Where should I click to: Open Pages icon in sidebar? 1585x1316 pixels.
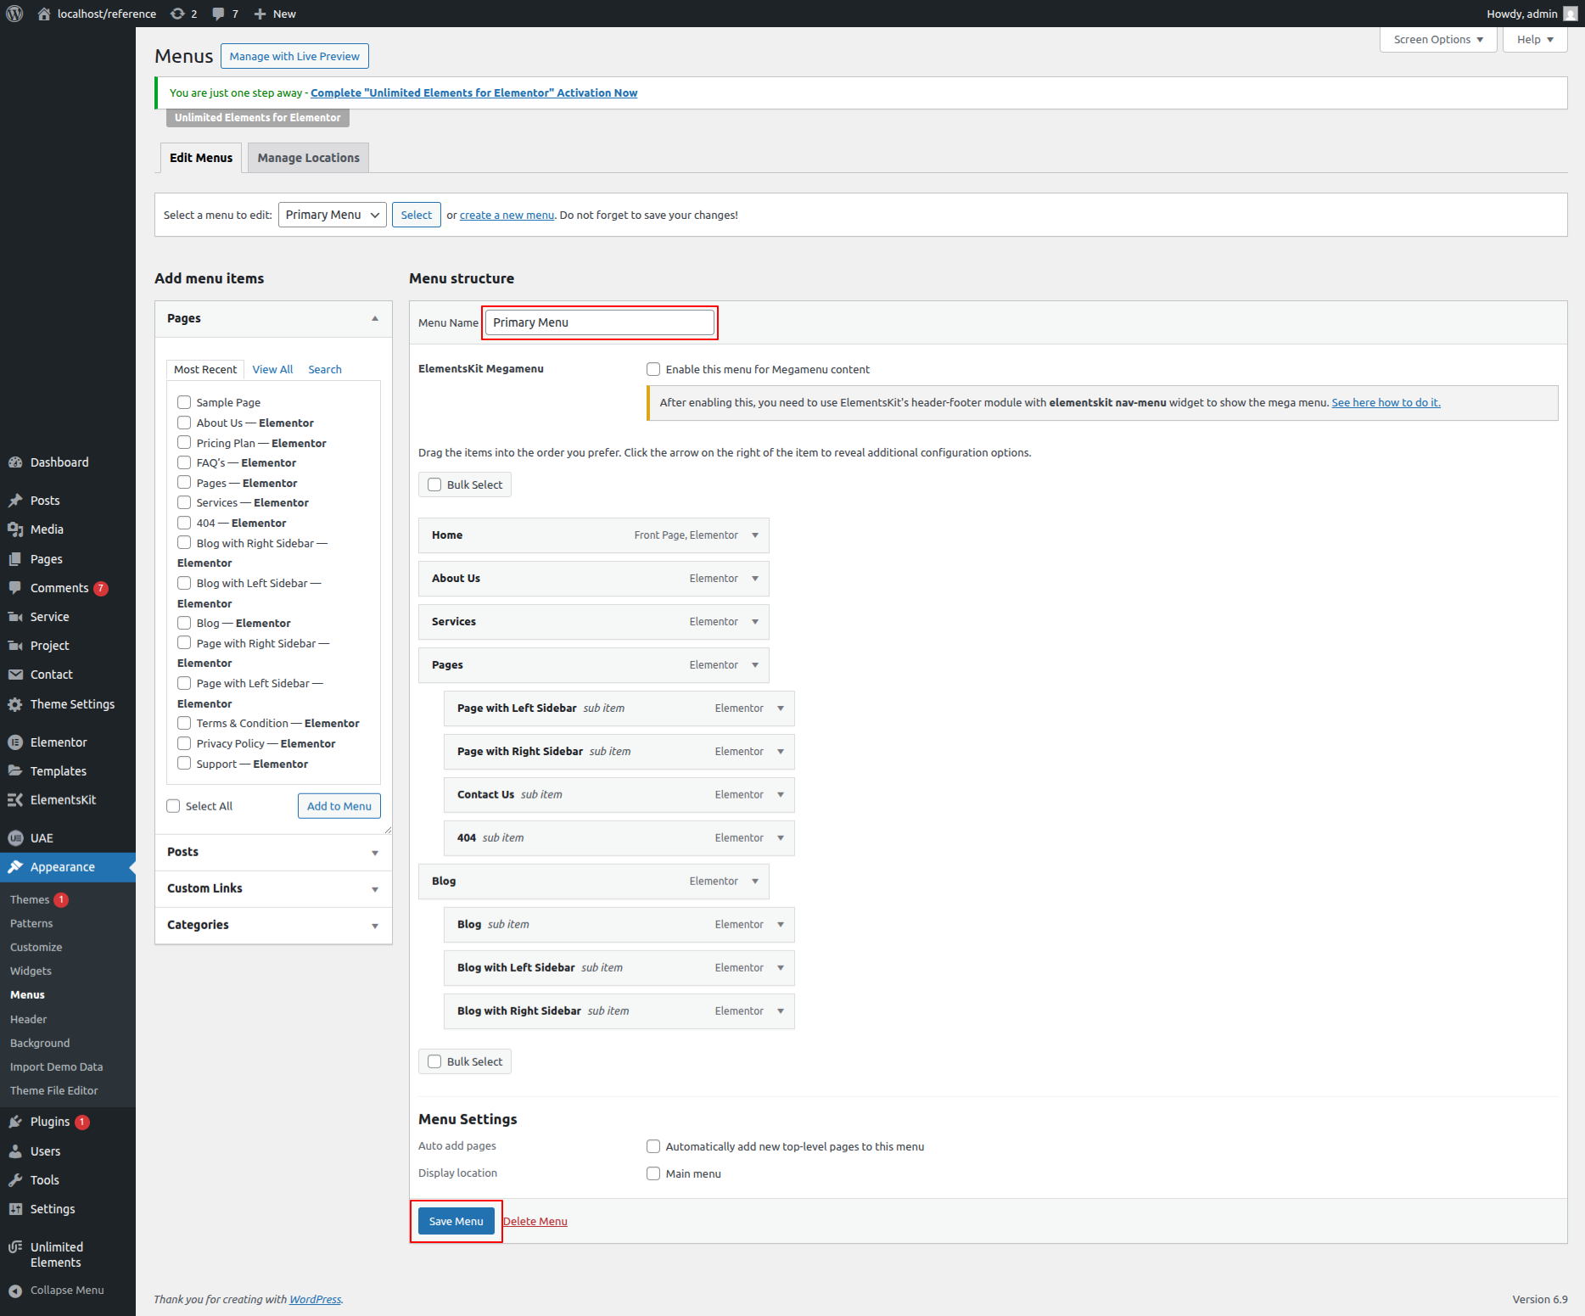tap(15, 559)
